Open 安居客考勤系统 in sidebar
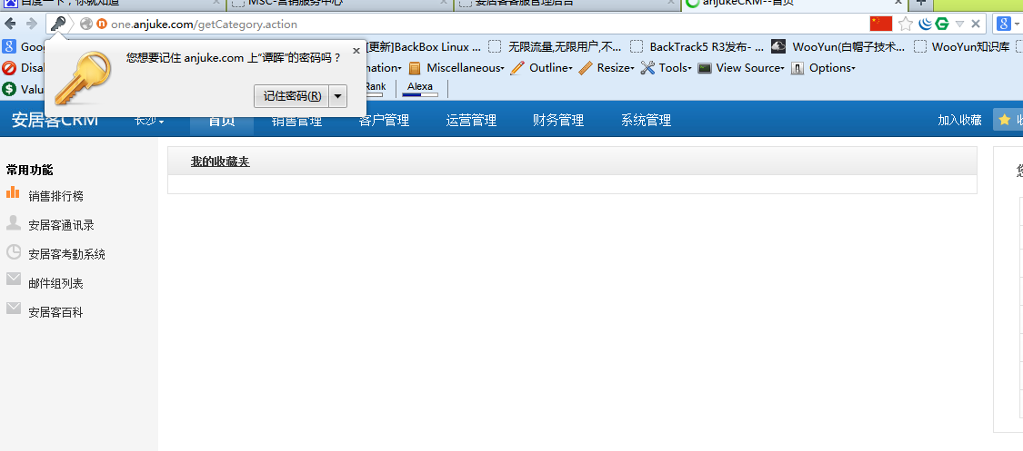The height and width of the screenshot is (451, 1023). (x=66, y=254)
